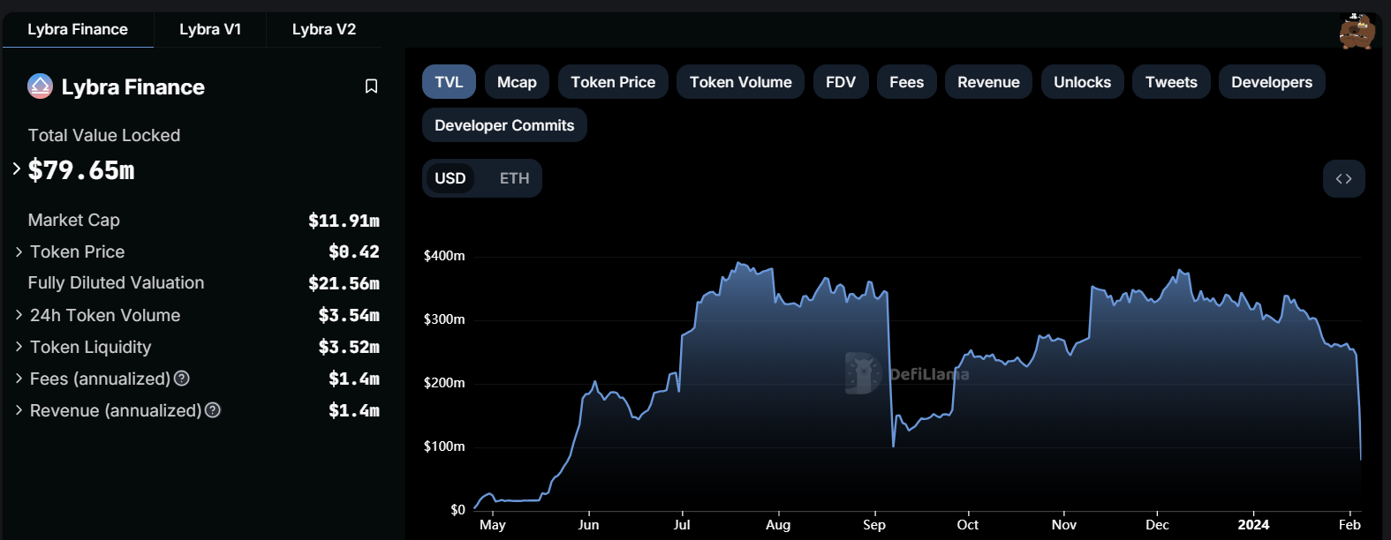
Task: Open the Lybra V2 tab
Action: pyautogui.click(x=324, y=29)
